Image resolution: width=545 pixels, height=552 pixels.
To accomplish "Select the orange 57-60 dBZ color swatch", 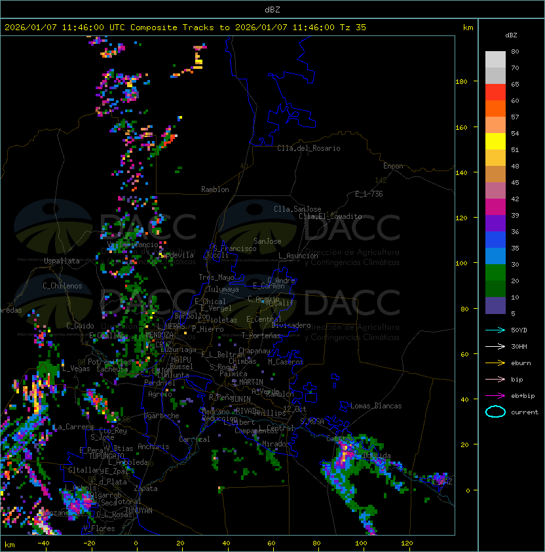I will [495, 108].
